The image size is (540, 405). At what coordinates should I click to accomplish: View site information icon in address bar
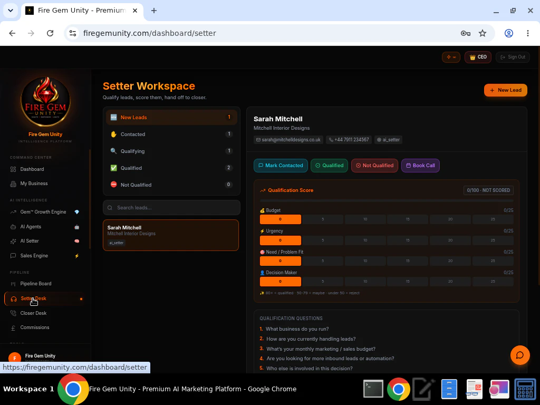point(73,33)
